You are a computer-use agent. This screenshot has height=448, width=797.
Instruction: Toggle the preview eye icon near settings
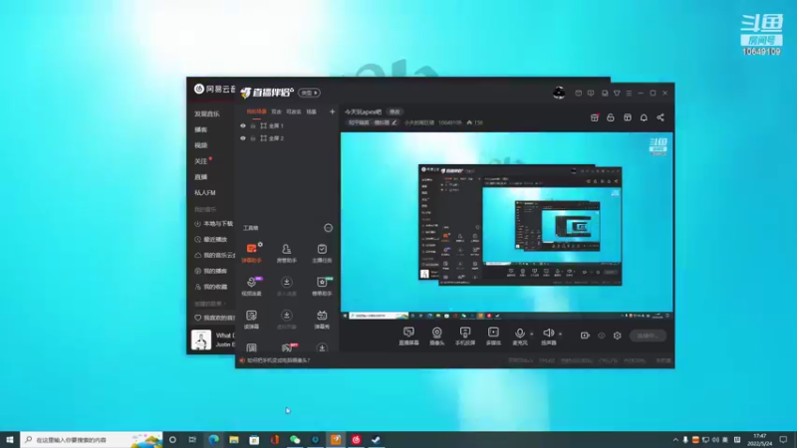pos(602,336)
